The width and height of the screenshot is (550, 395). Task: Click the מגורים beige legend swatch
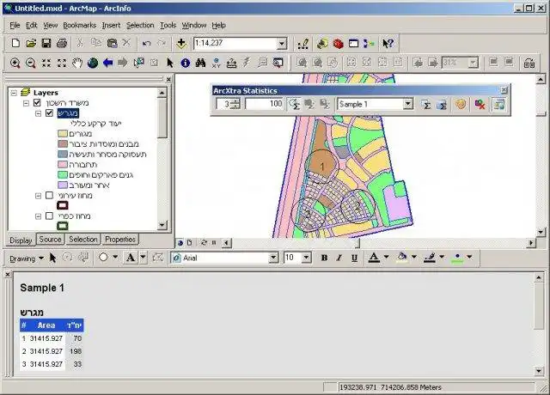click(63, 134)
